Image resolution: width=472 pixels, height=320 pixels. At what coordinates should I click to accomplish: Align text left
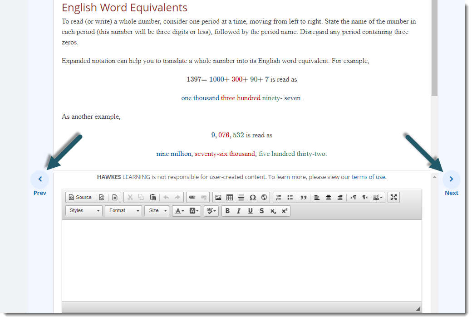pos(317,198)
